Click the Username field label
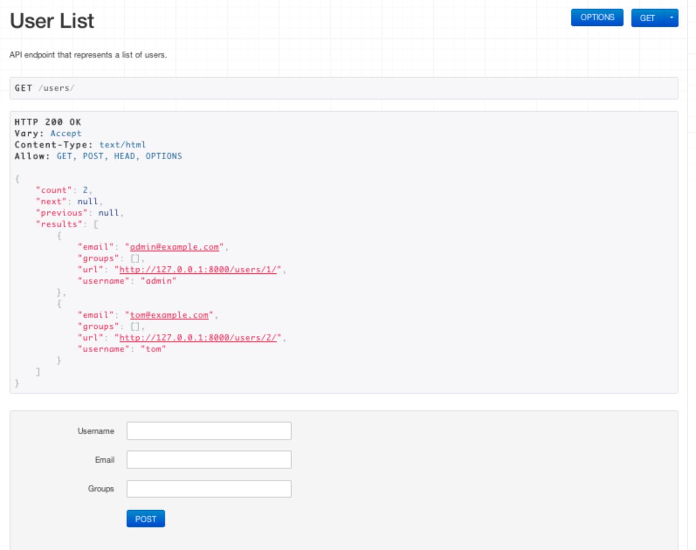 [x=96, y=431]
